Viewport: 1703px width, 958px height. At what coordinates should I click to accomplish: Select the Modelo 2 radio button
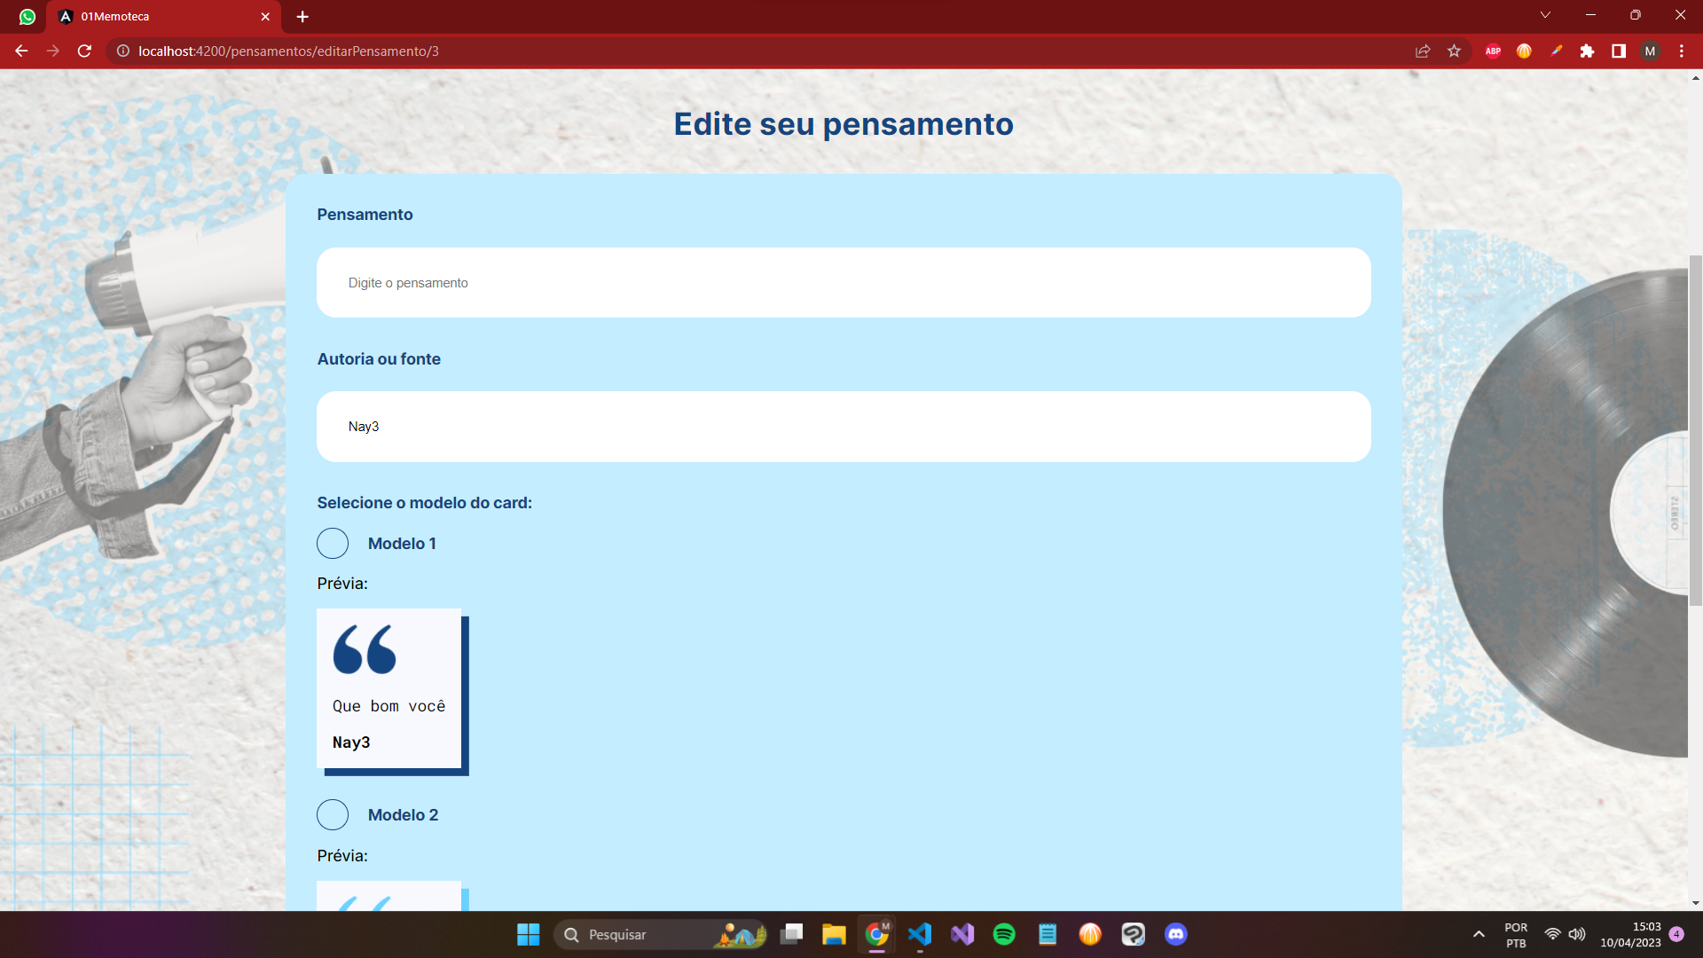coord(333,815)
